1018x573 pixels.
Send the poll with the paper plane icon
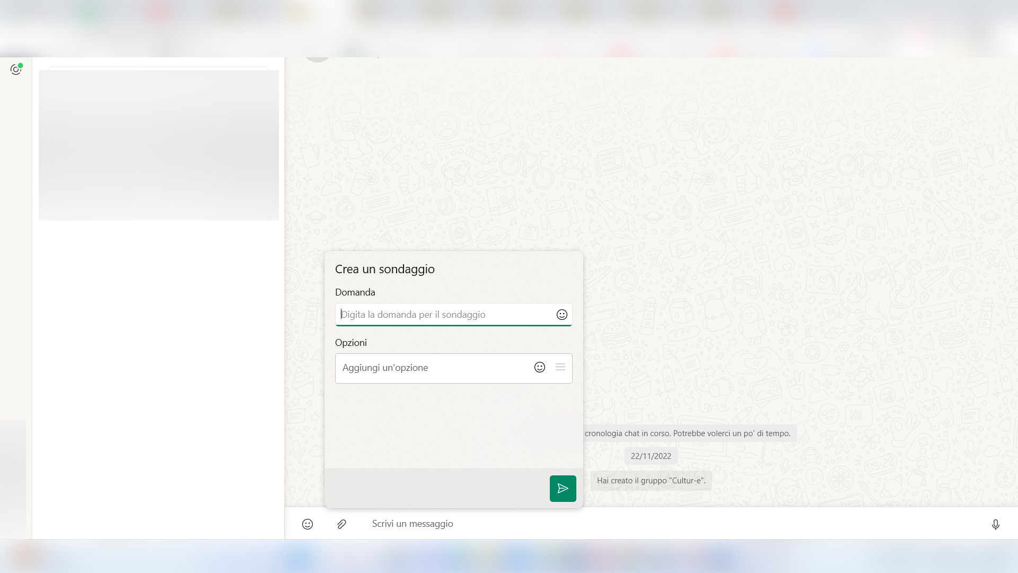click(x=563, y=488)
